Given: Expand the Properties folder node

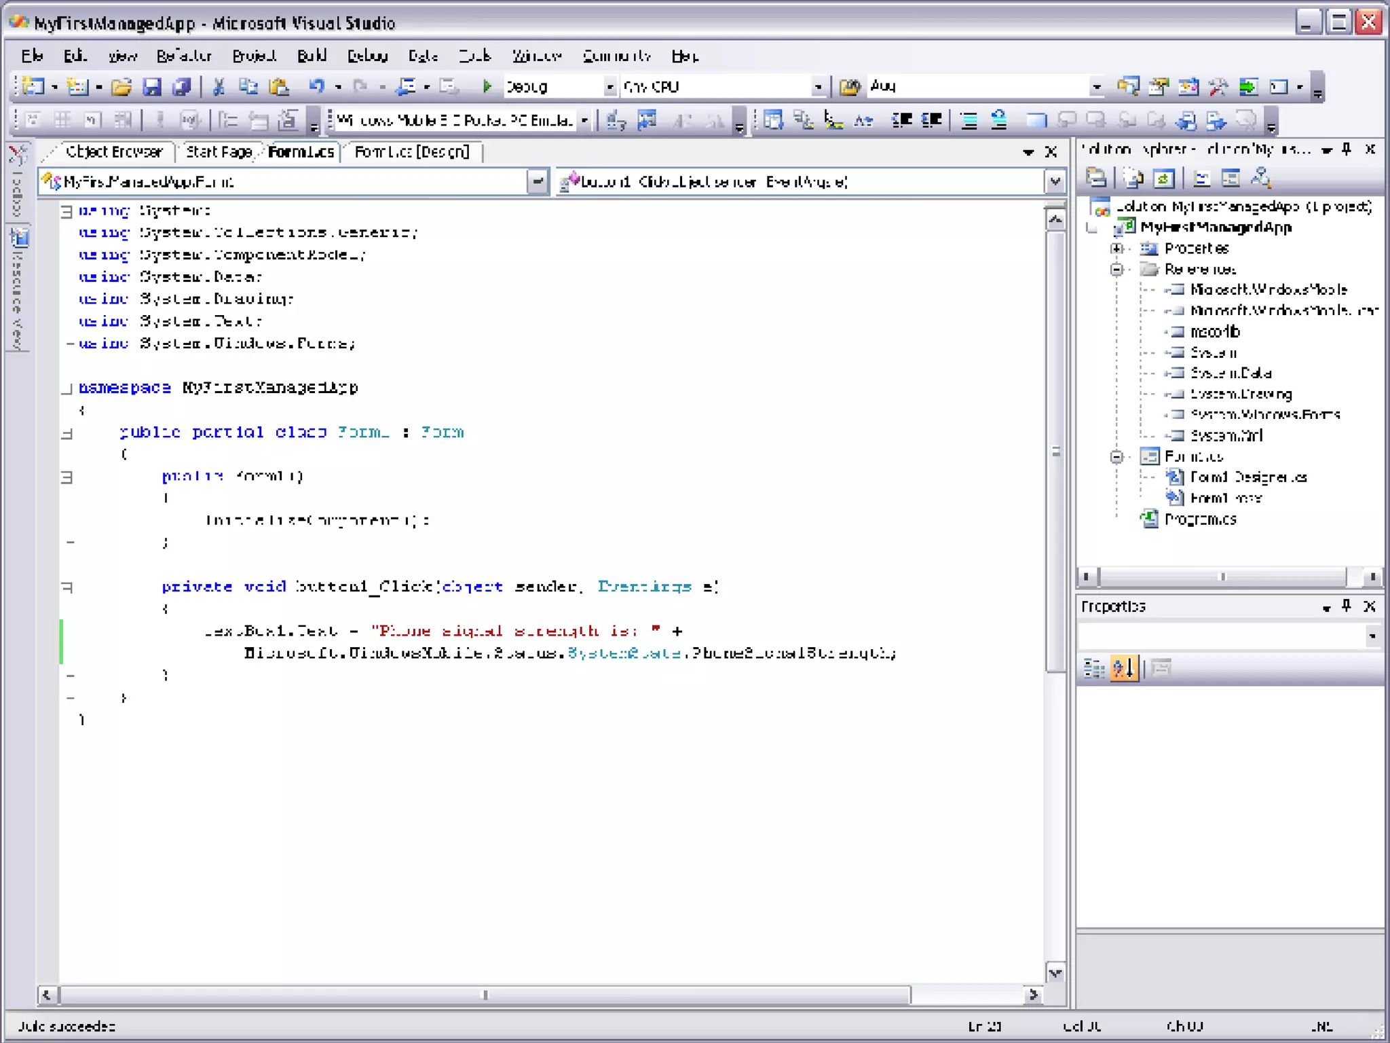Looking at the screenshot, I should tap(1116, 249).
